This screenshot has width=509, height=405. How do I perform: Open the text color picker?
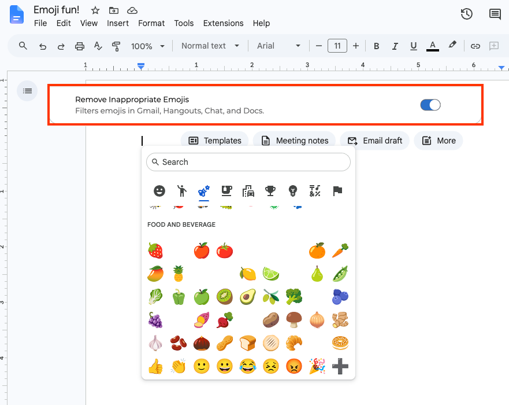coord(432,46)
